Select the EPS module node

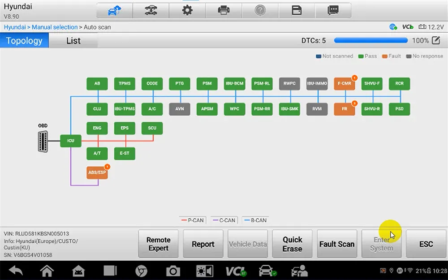coord(125,128)
